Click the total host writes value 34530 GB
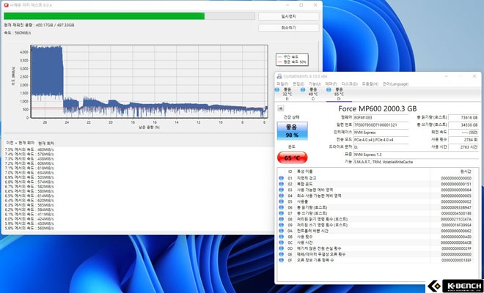The image size is (484, 293). pos(463,125)
